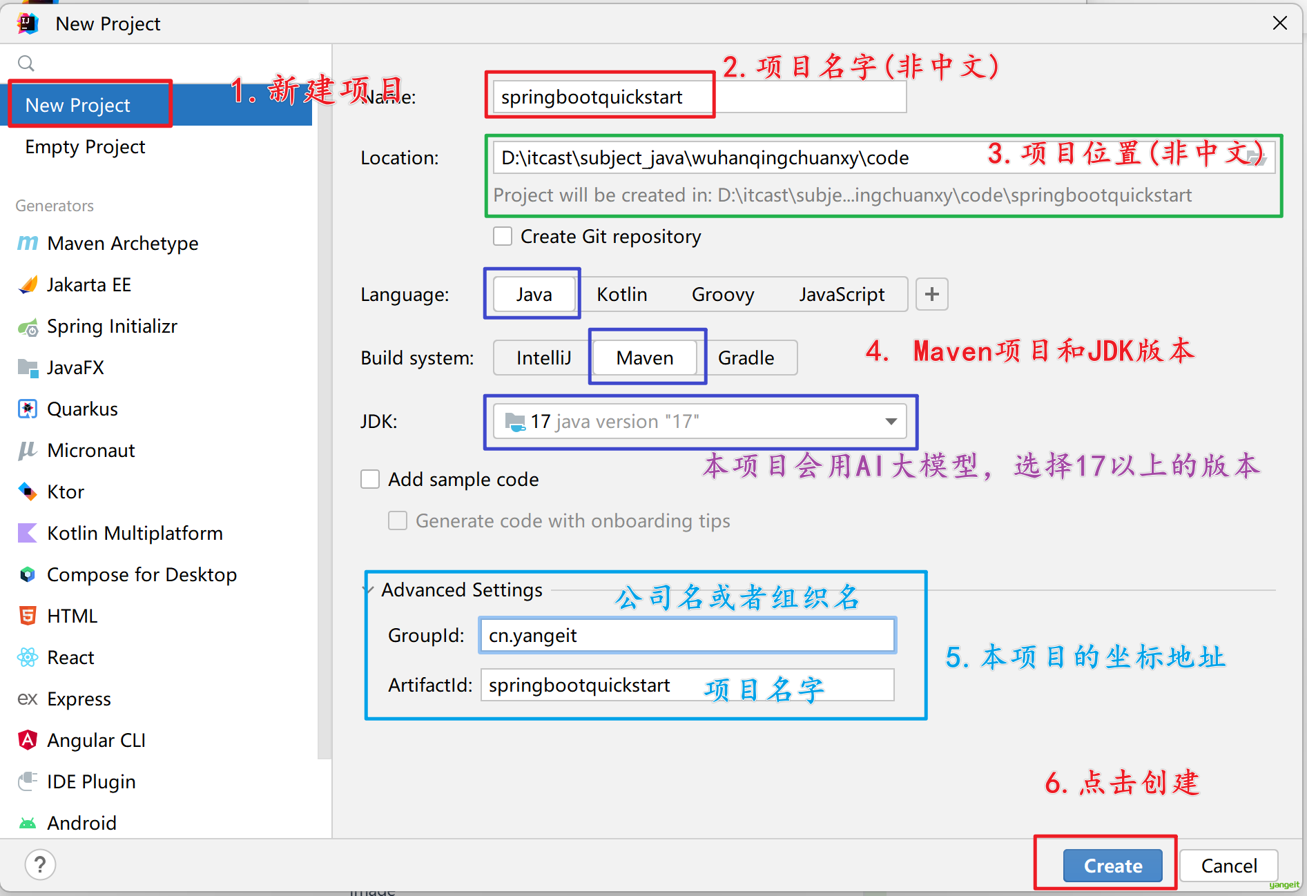The width and height of the screenshot is (1307, 896).
Task: Select IntelliJ build system
Action: coord(543,358)
